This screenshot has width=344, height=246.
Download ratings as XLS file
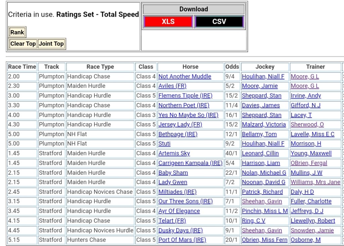point(168,22)
